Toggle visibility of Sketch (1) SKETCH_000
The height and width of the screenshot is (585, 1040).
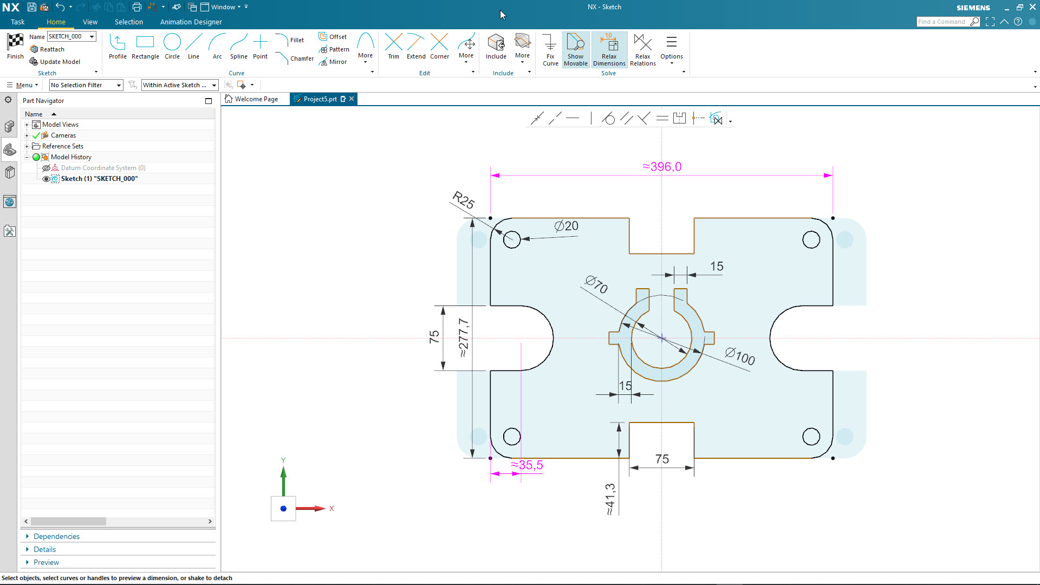tap(46, 179)
